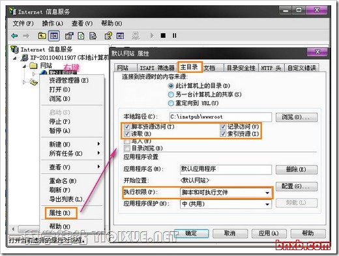
Task: Go forward with the toolbar forward arrow
Action: [26, 36]
